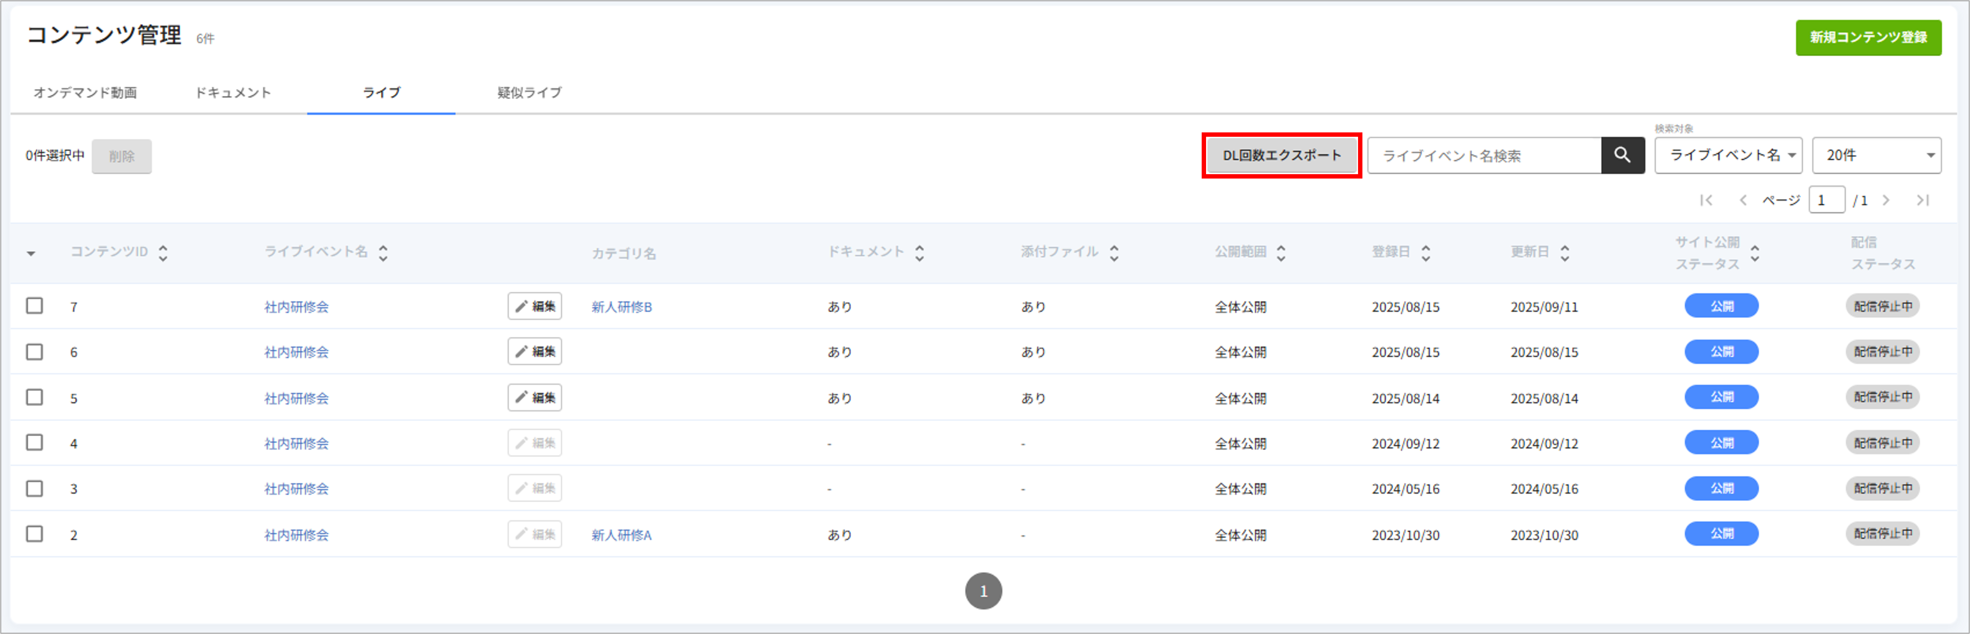1970x634 pixels.
Task: Click 配信停止中 badge for content ID 5
Action: coord(1883,397)
